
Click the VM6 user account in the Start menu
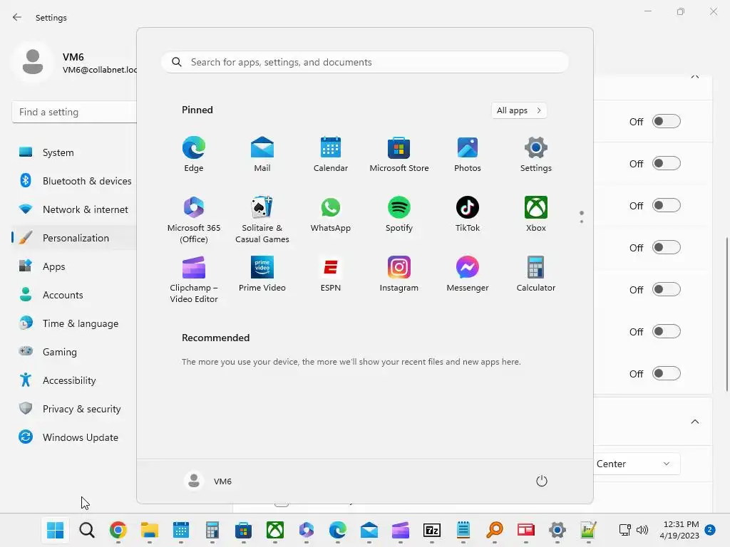tap(208, 481)
